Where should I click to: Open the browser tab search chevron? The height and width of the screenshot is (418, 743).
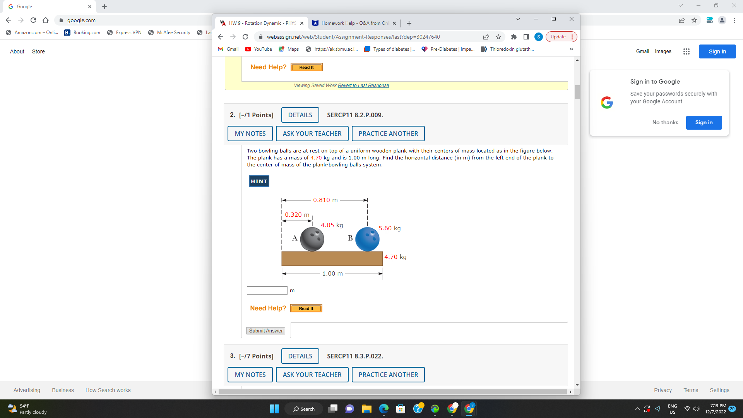518,19
